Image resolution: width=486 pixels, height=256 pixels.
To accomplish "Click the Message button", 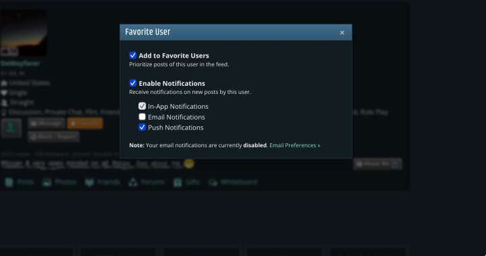I will click(x=46, y=124).
